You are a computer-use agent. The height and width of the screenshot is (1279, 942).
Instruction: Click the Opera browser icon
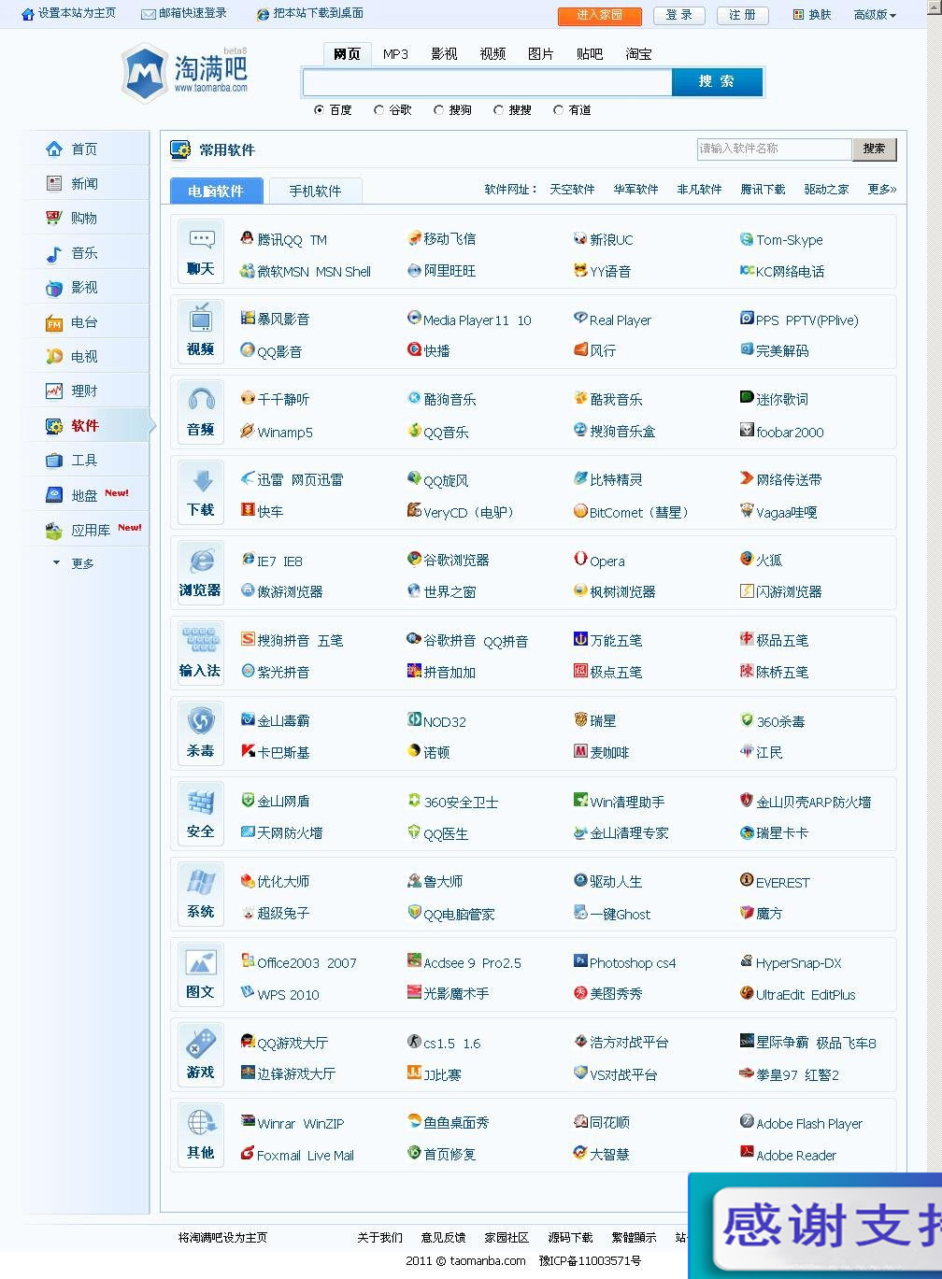tap(580, 559)
